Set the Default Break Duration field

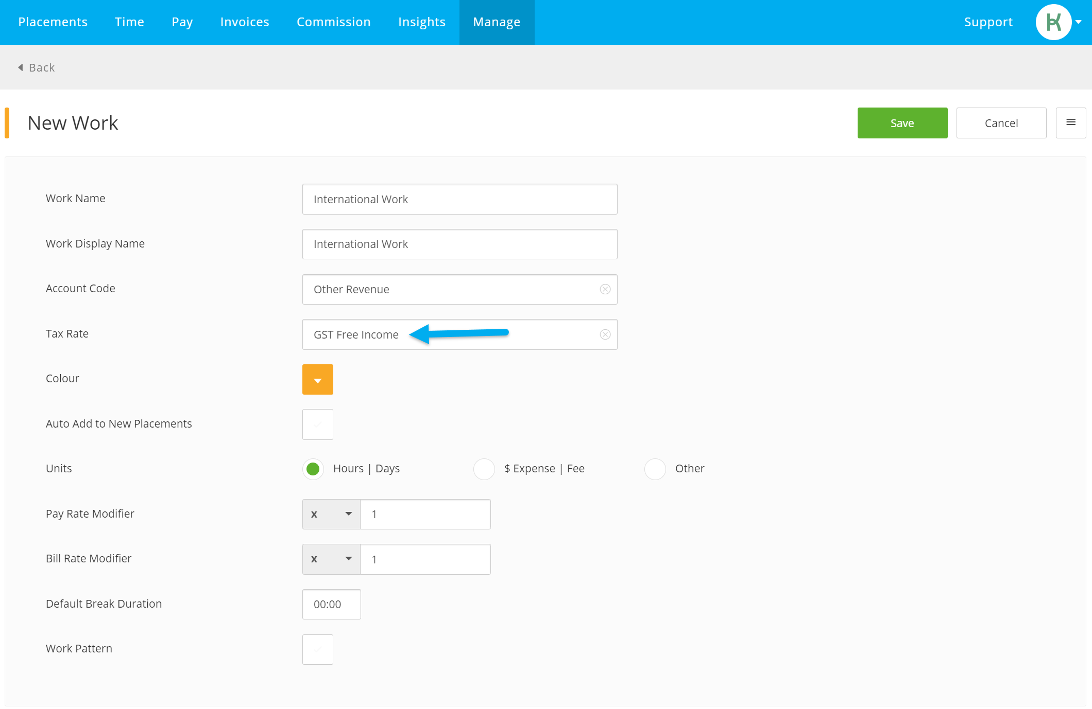click(x=332, y=605)
